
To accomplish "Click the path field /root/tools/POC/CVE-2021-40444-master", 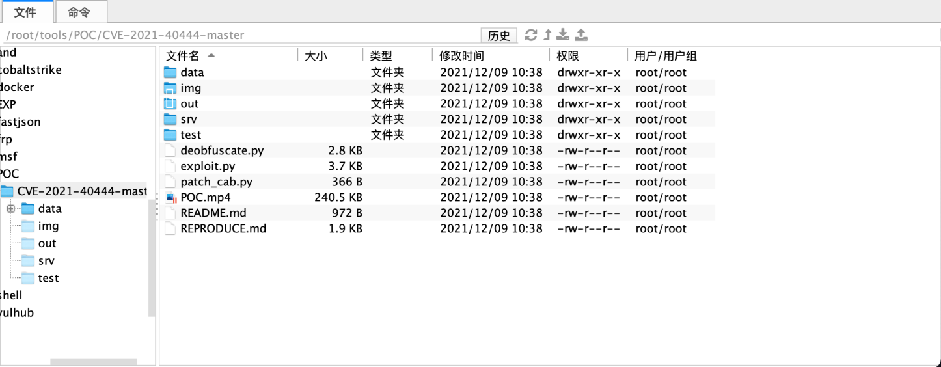I will pyautogui.click(x=241, y=35).
